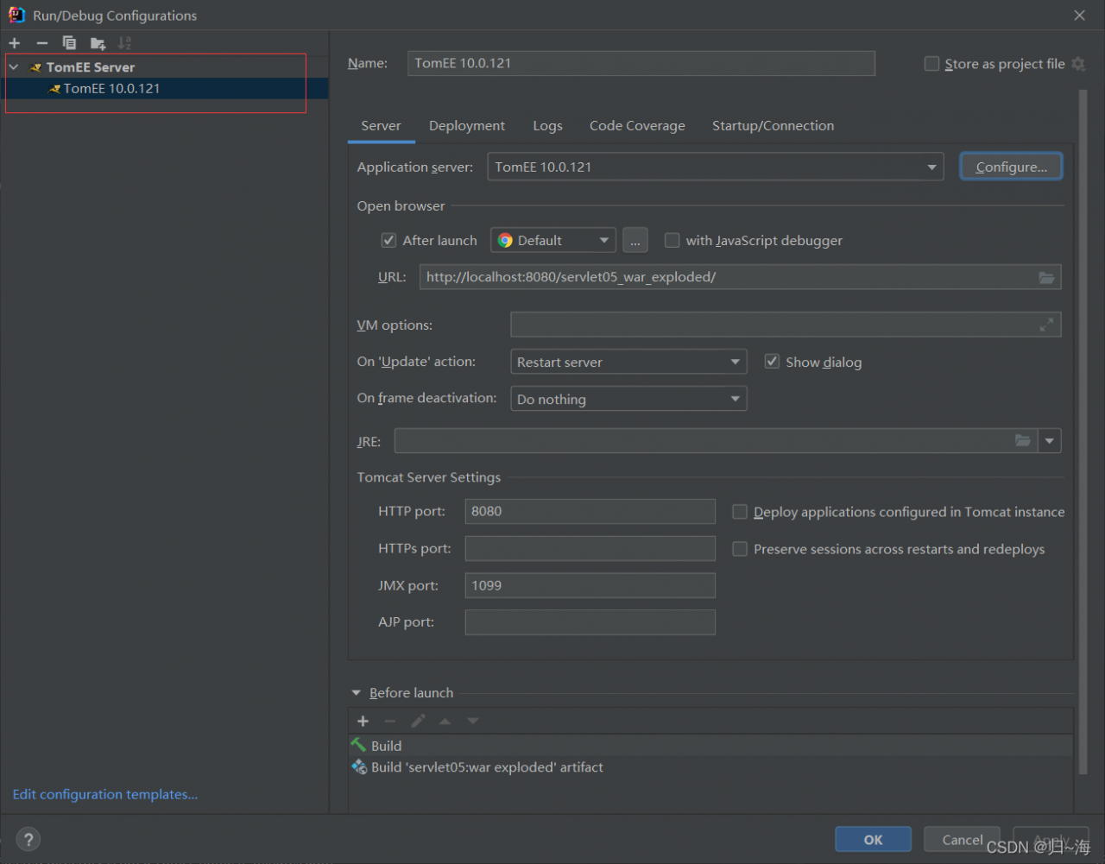Open the help question mark button
Viewport: 1105px width, 864px height.
point(28,839)
